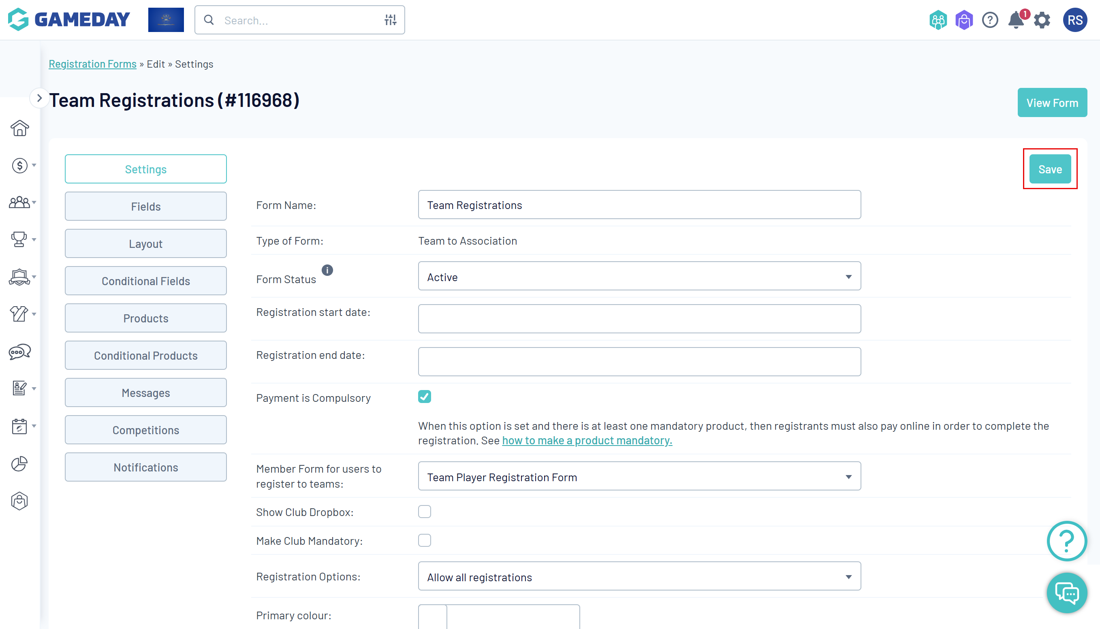The width and height of the screenshot is (1100, 629).
Task: Expand Registration Options dropdown
Action: pos(639,576)
